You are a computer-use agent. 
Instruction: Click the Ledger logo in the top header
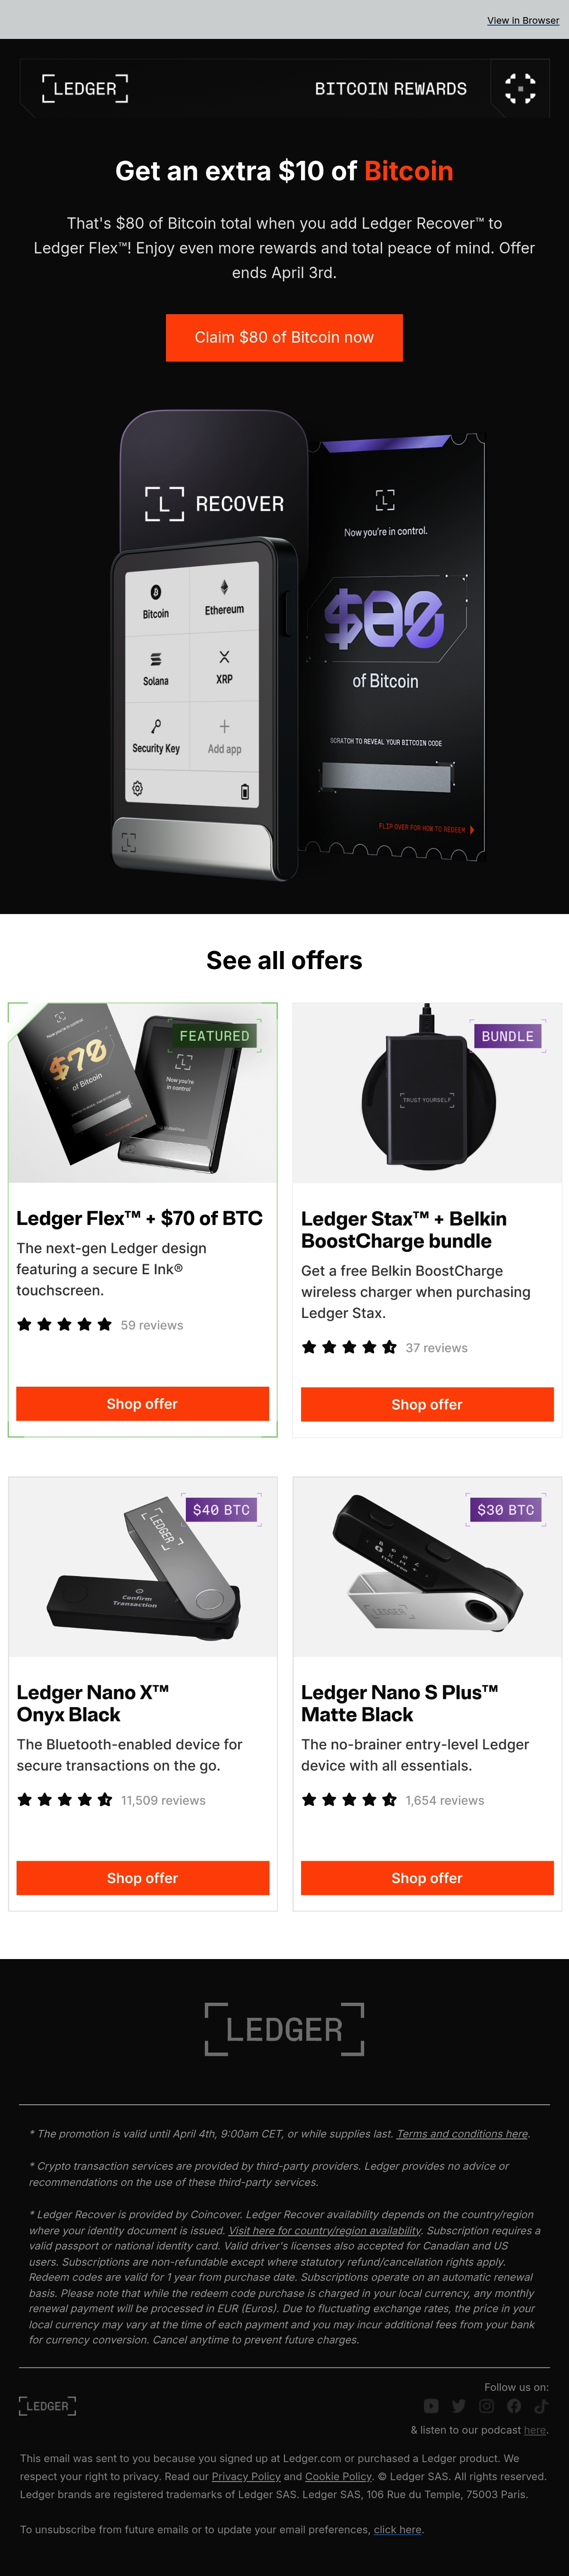85,89
